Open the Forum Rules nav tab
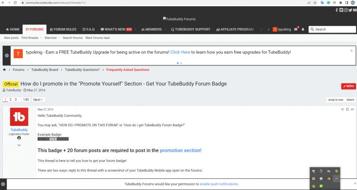Screen dimensions: 357x190 coord(62,29)
